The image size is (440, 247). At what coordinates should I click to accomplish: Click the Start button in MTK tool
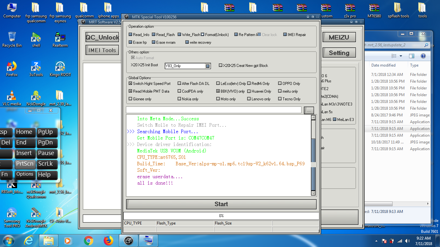[221, 204]
